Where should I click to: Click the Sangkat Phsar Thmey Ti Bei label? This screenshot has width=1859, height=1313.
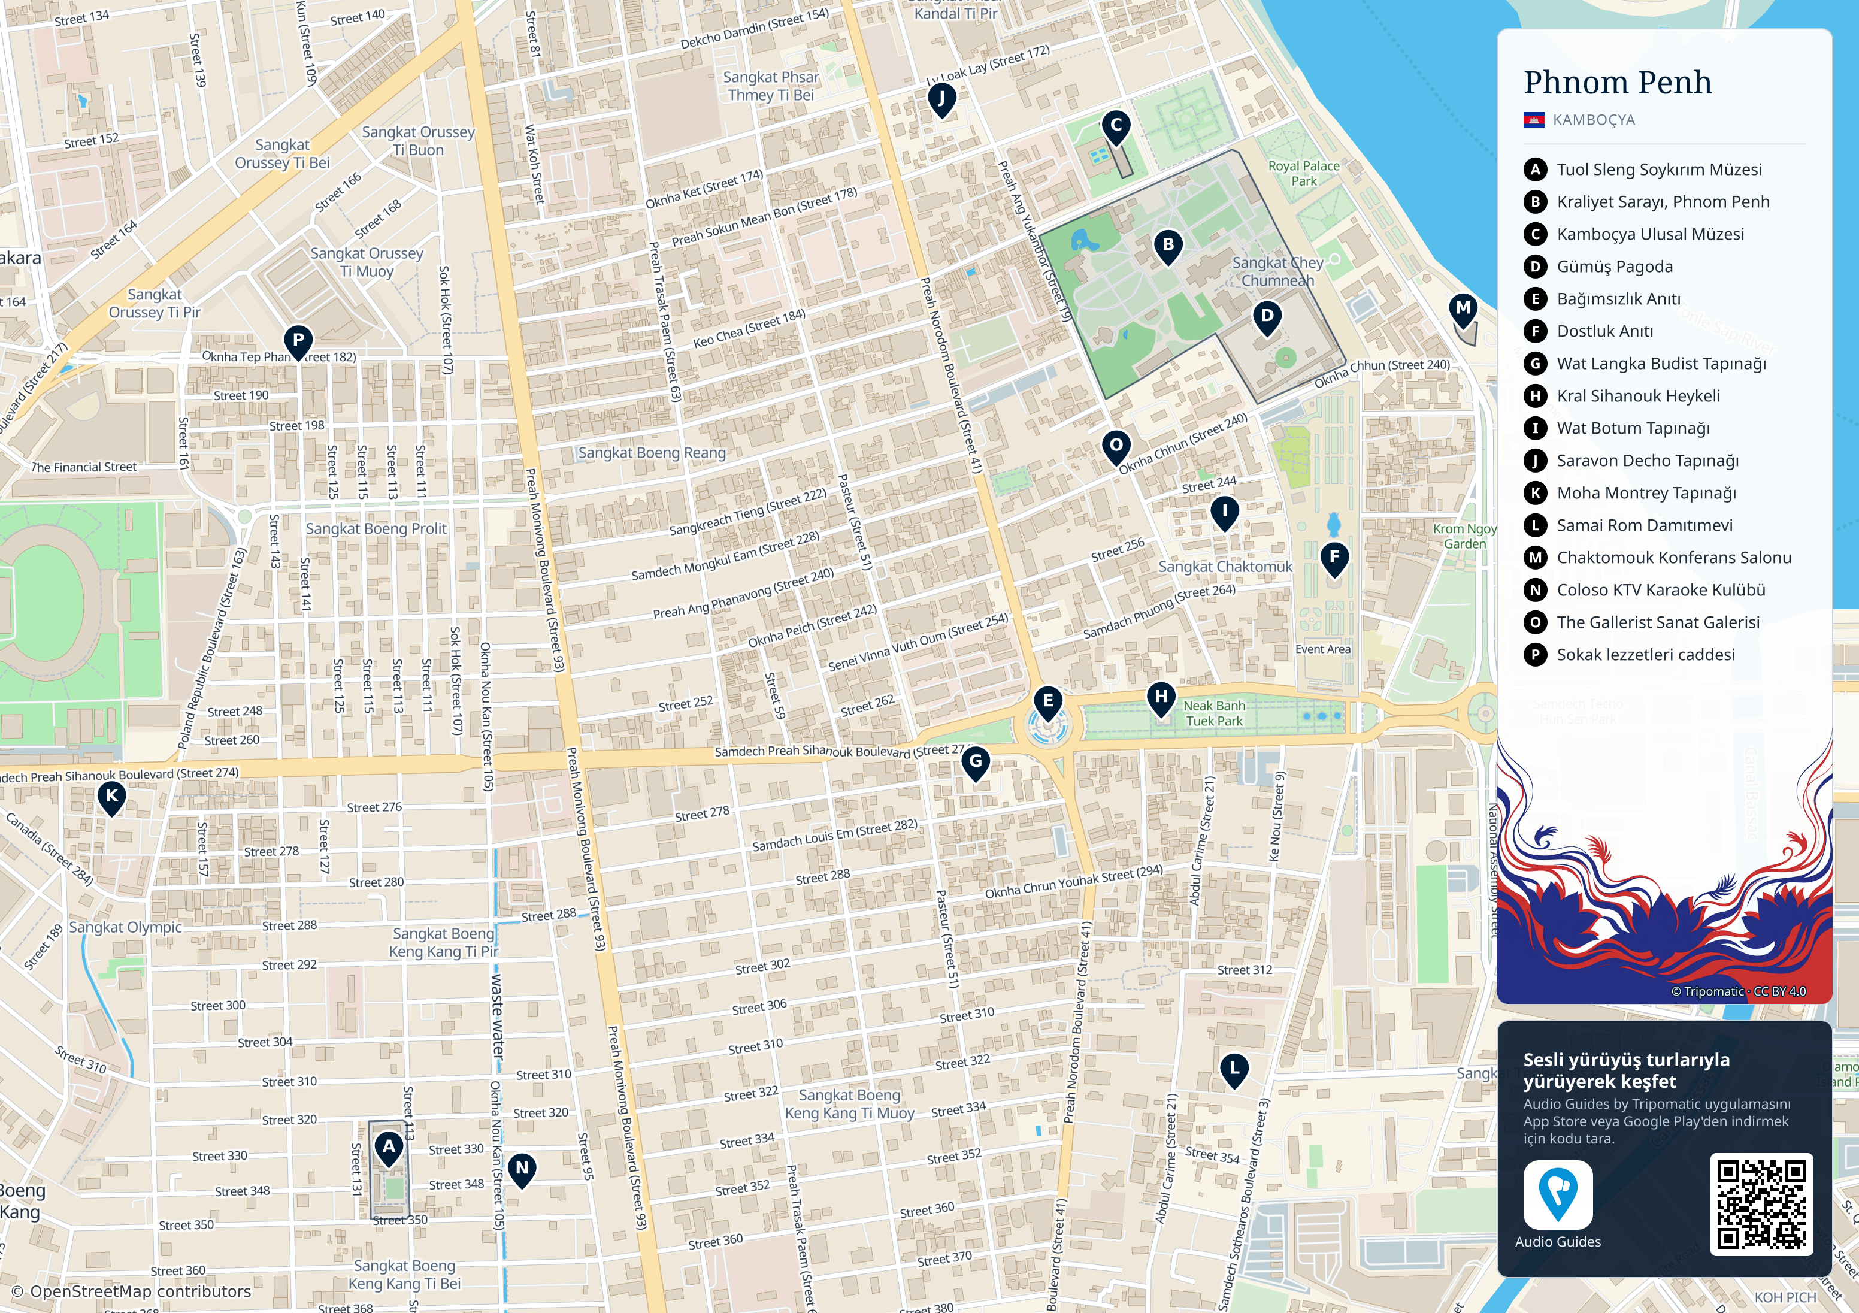click(771, 86)
